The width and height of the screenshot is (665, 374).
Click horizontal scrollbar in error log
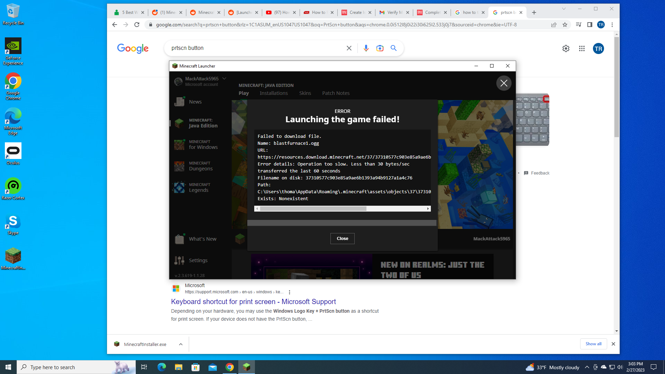pos(313,208)
